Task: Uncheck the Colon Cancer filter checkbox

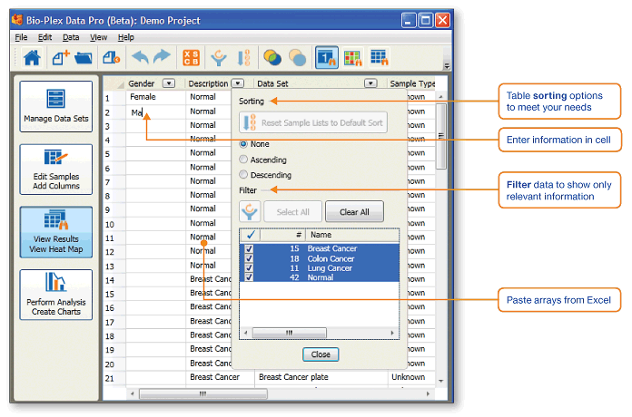Action: pos(249,258)
